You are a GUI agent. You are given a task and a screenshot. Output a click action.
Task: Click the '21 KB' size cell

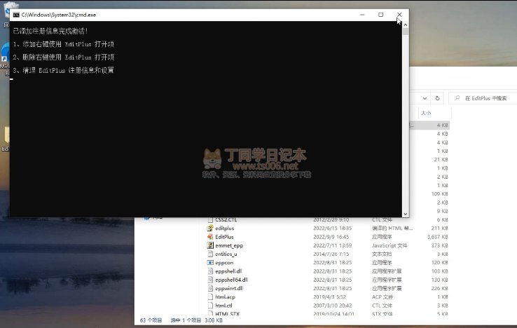[x=441, y=160]
